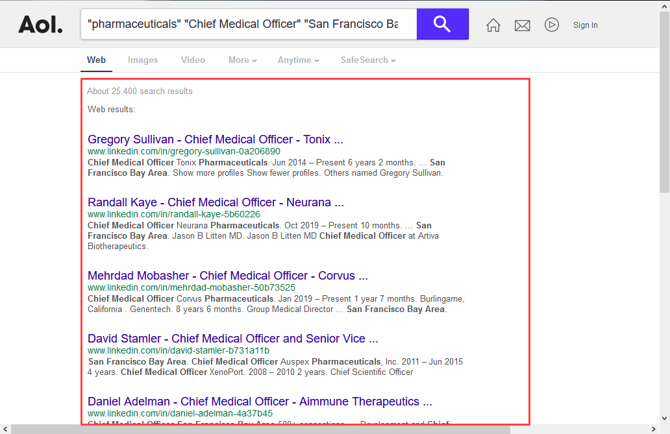
Task: Click the horizontal scrollbar thumb
Action: point(260,429)
